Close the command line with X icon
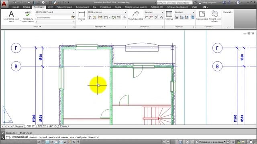 coord(3,133)
